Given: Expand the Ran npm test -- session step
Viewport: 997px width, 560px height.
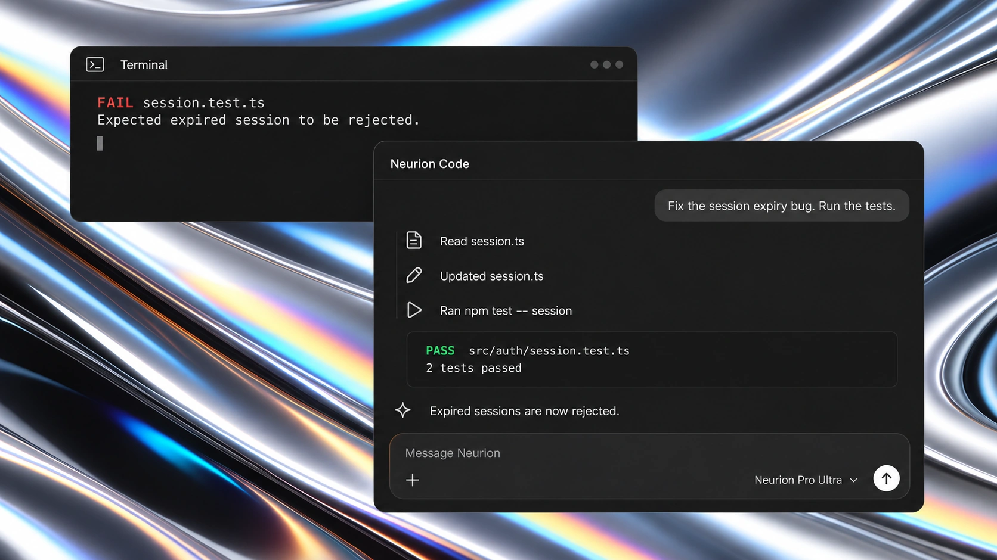Looking at the screenshot, I should coord(506,311).
